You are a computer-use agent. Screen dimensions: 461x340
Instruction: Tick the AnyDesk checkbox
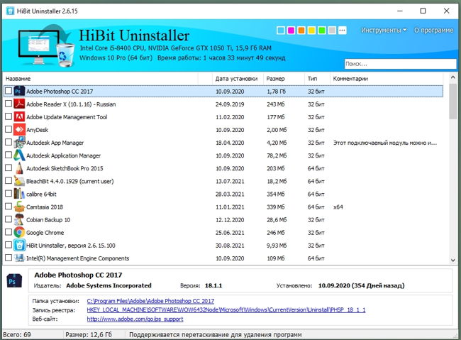tap(9, 129)
